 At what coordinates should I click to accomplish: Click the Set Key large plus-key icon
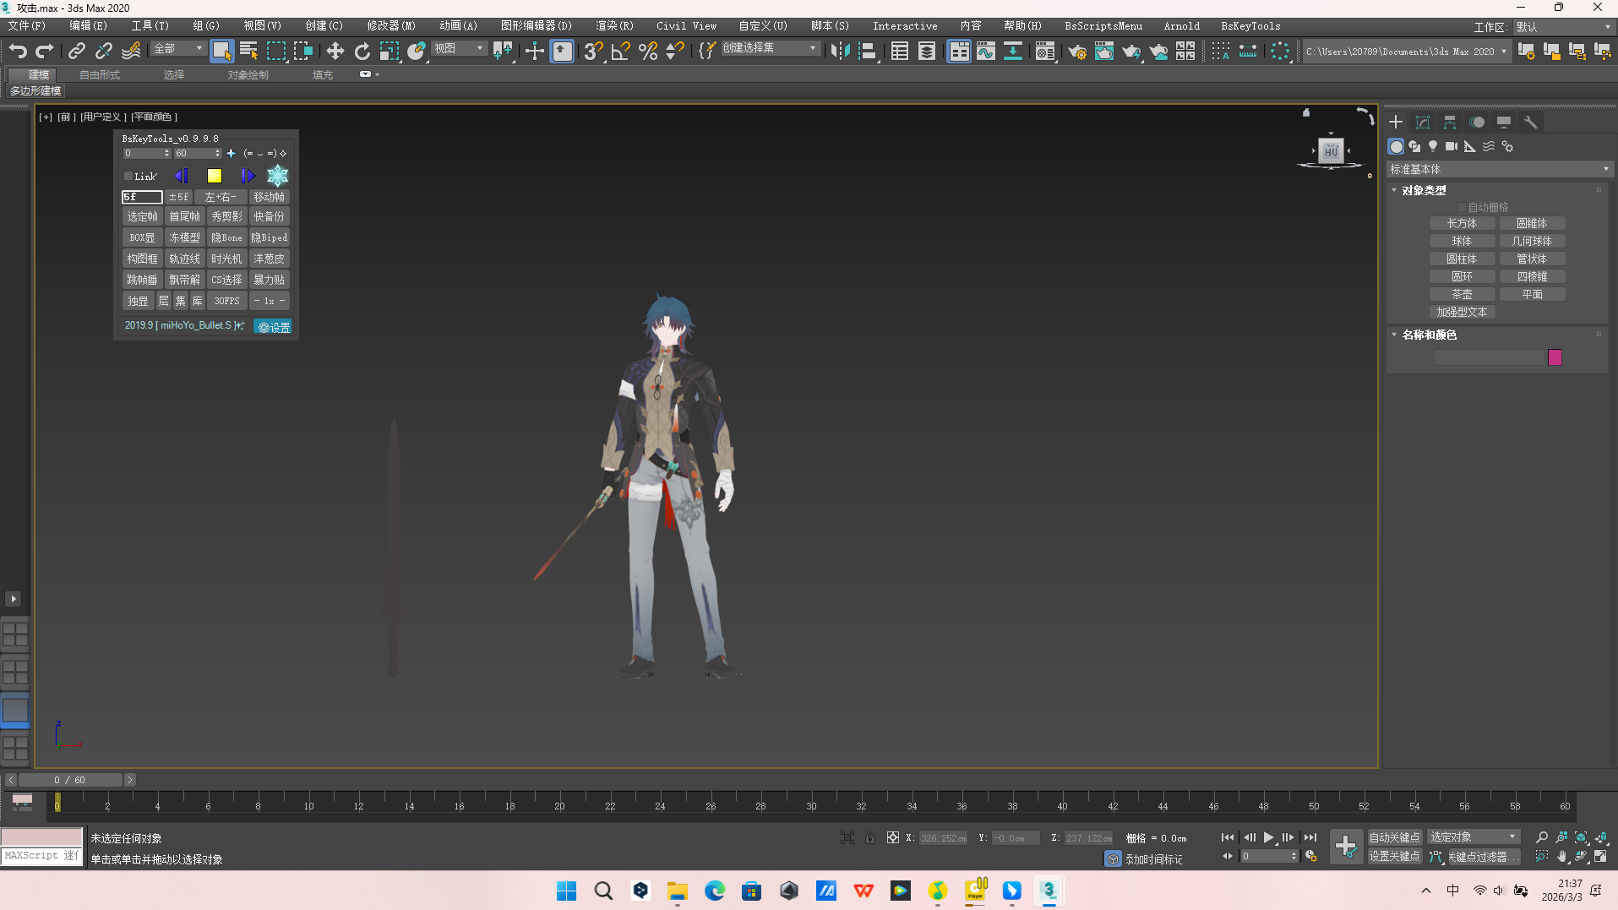(x=1345, y=846)
